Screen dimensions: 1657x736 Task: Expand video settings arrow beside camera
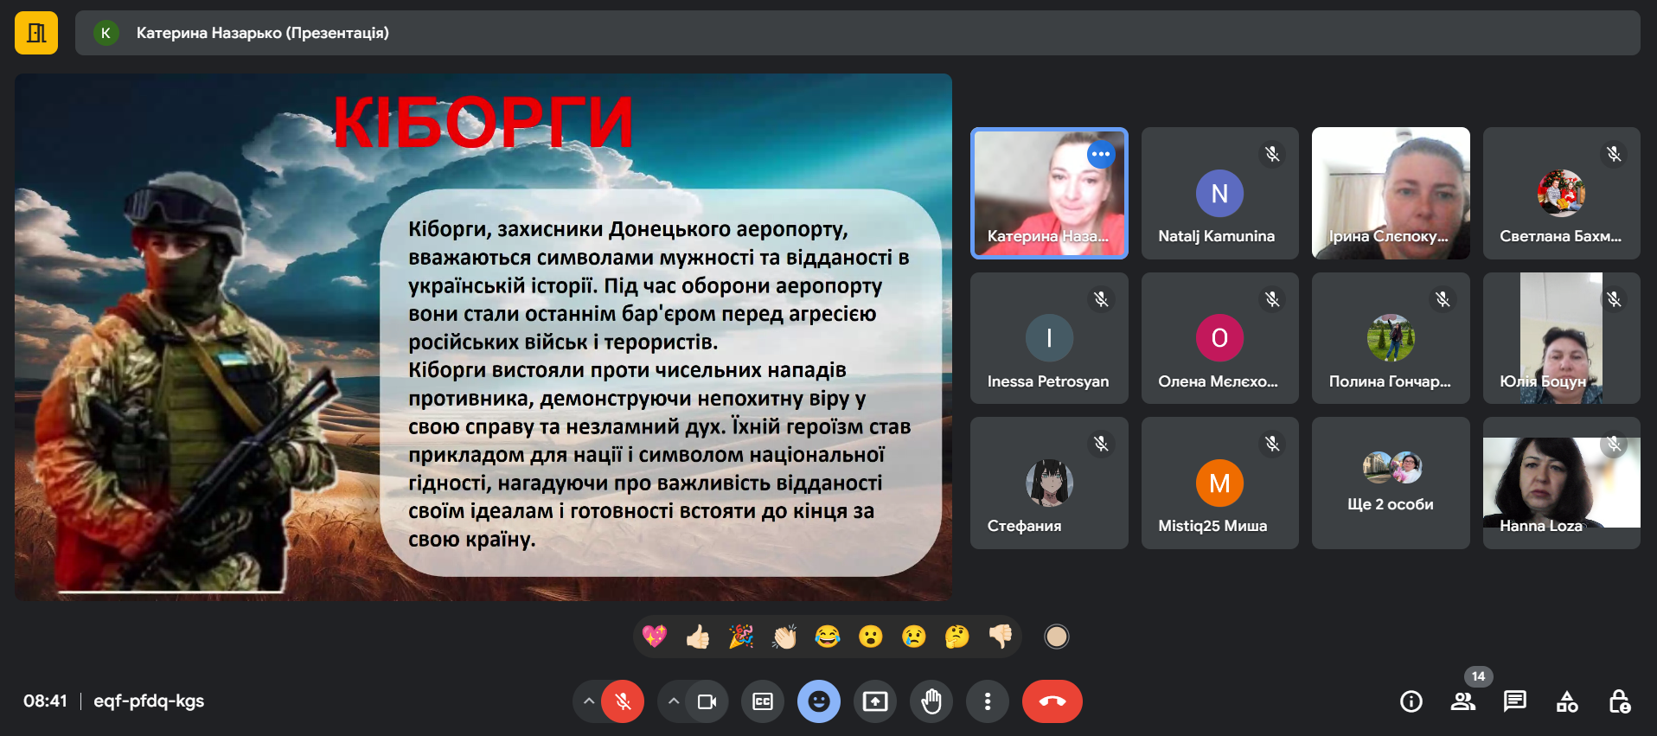(673, 701)
